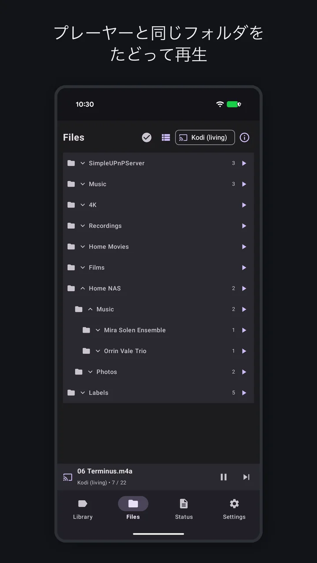
Task: Play the 4K folder
Action: (x=244, y=205)
